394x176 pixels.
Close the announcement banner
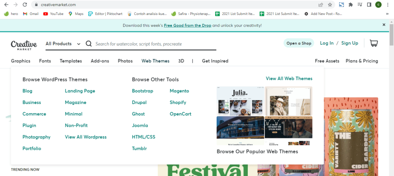[x=384, y=25]
